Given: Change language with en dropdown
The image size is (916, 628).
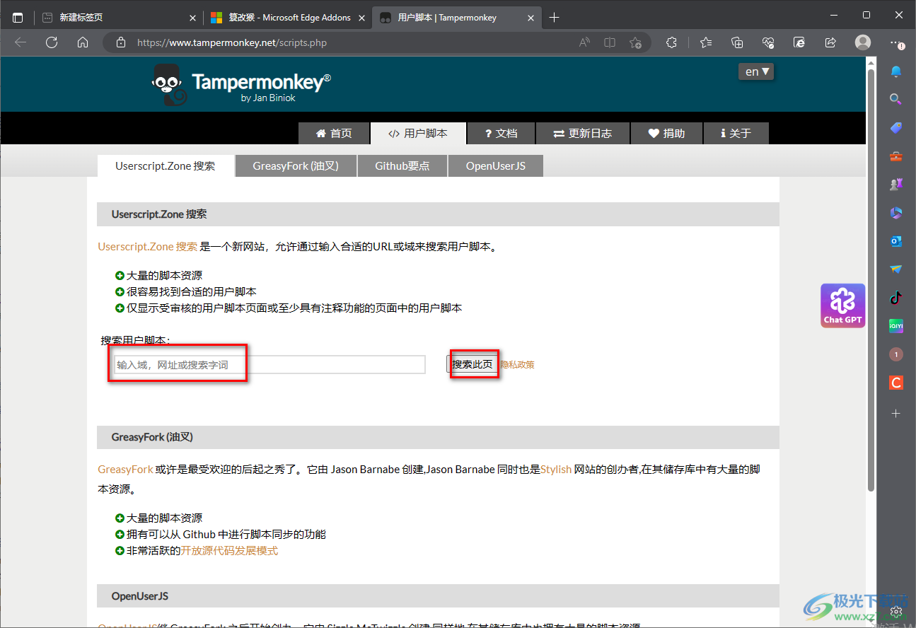Looking at the screenshot, I should (x=756, y=71).
